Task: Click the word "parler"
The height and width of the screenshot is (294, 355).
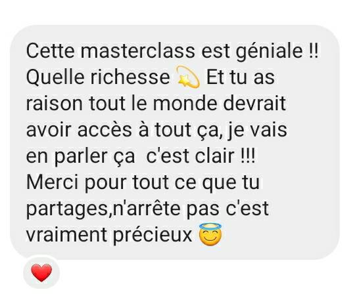Action: pyautogui.click(x=81, y=157)
